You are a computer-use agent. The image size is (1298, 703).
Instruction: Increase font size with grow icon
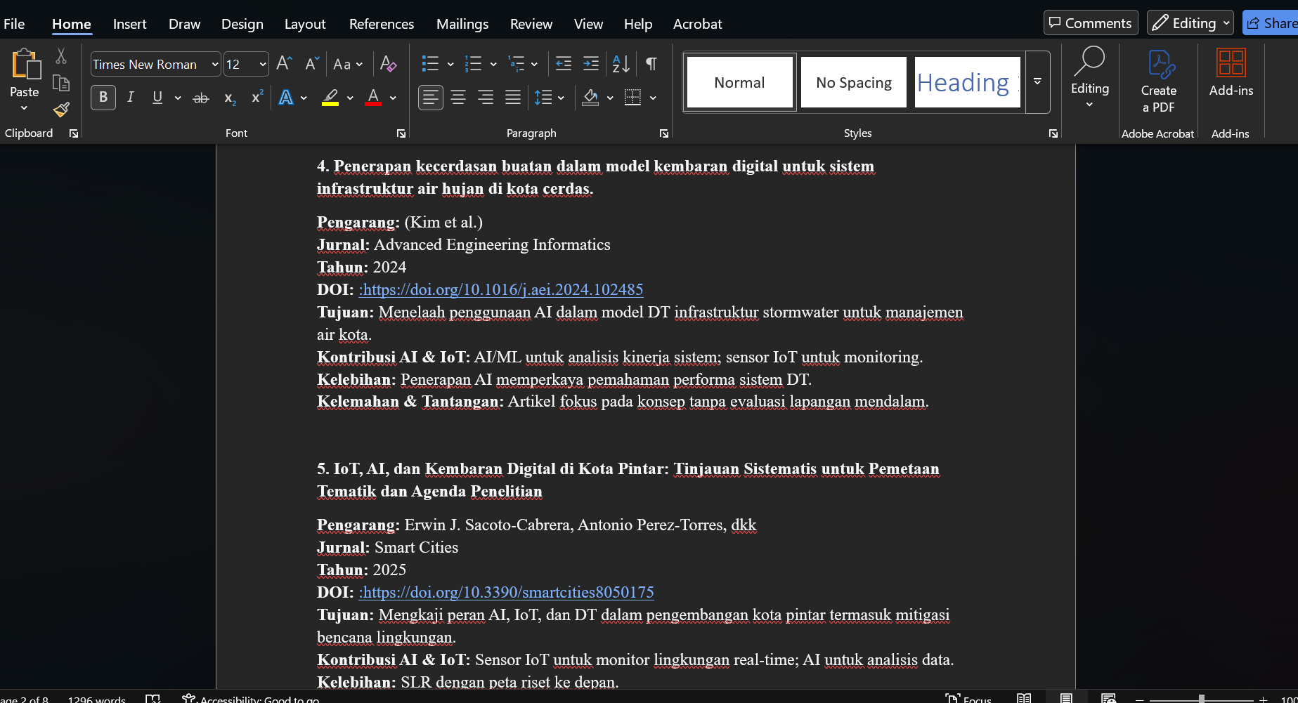click(284, 64)
